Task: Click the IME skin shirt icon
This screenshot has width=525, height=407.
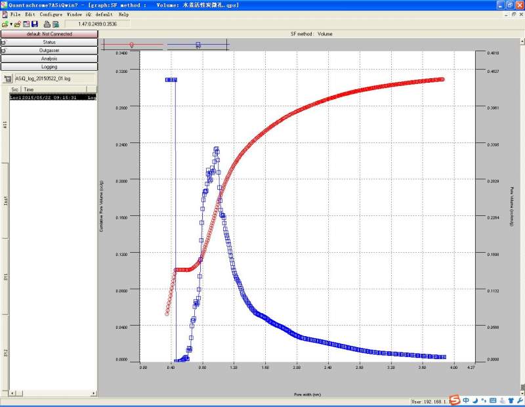Action: click(x=511, y=400)
